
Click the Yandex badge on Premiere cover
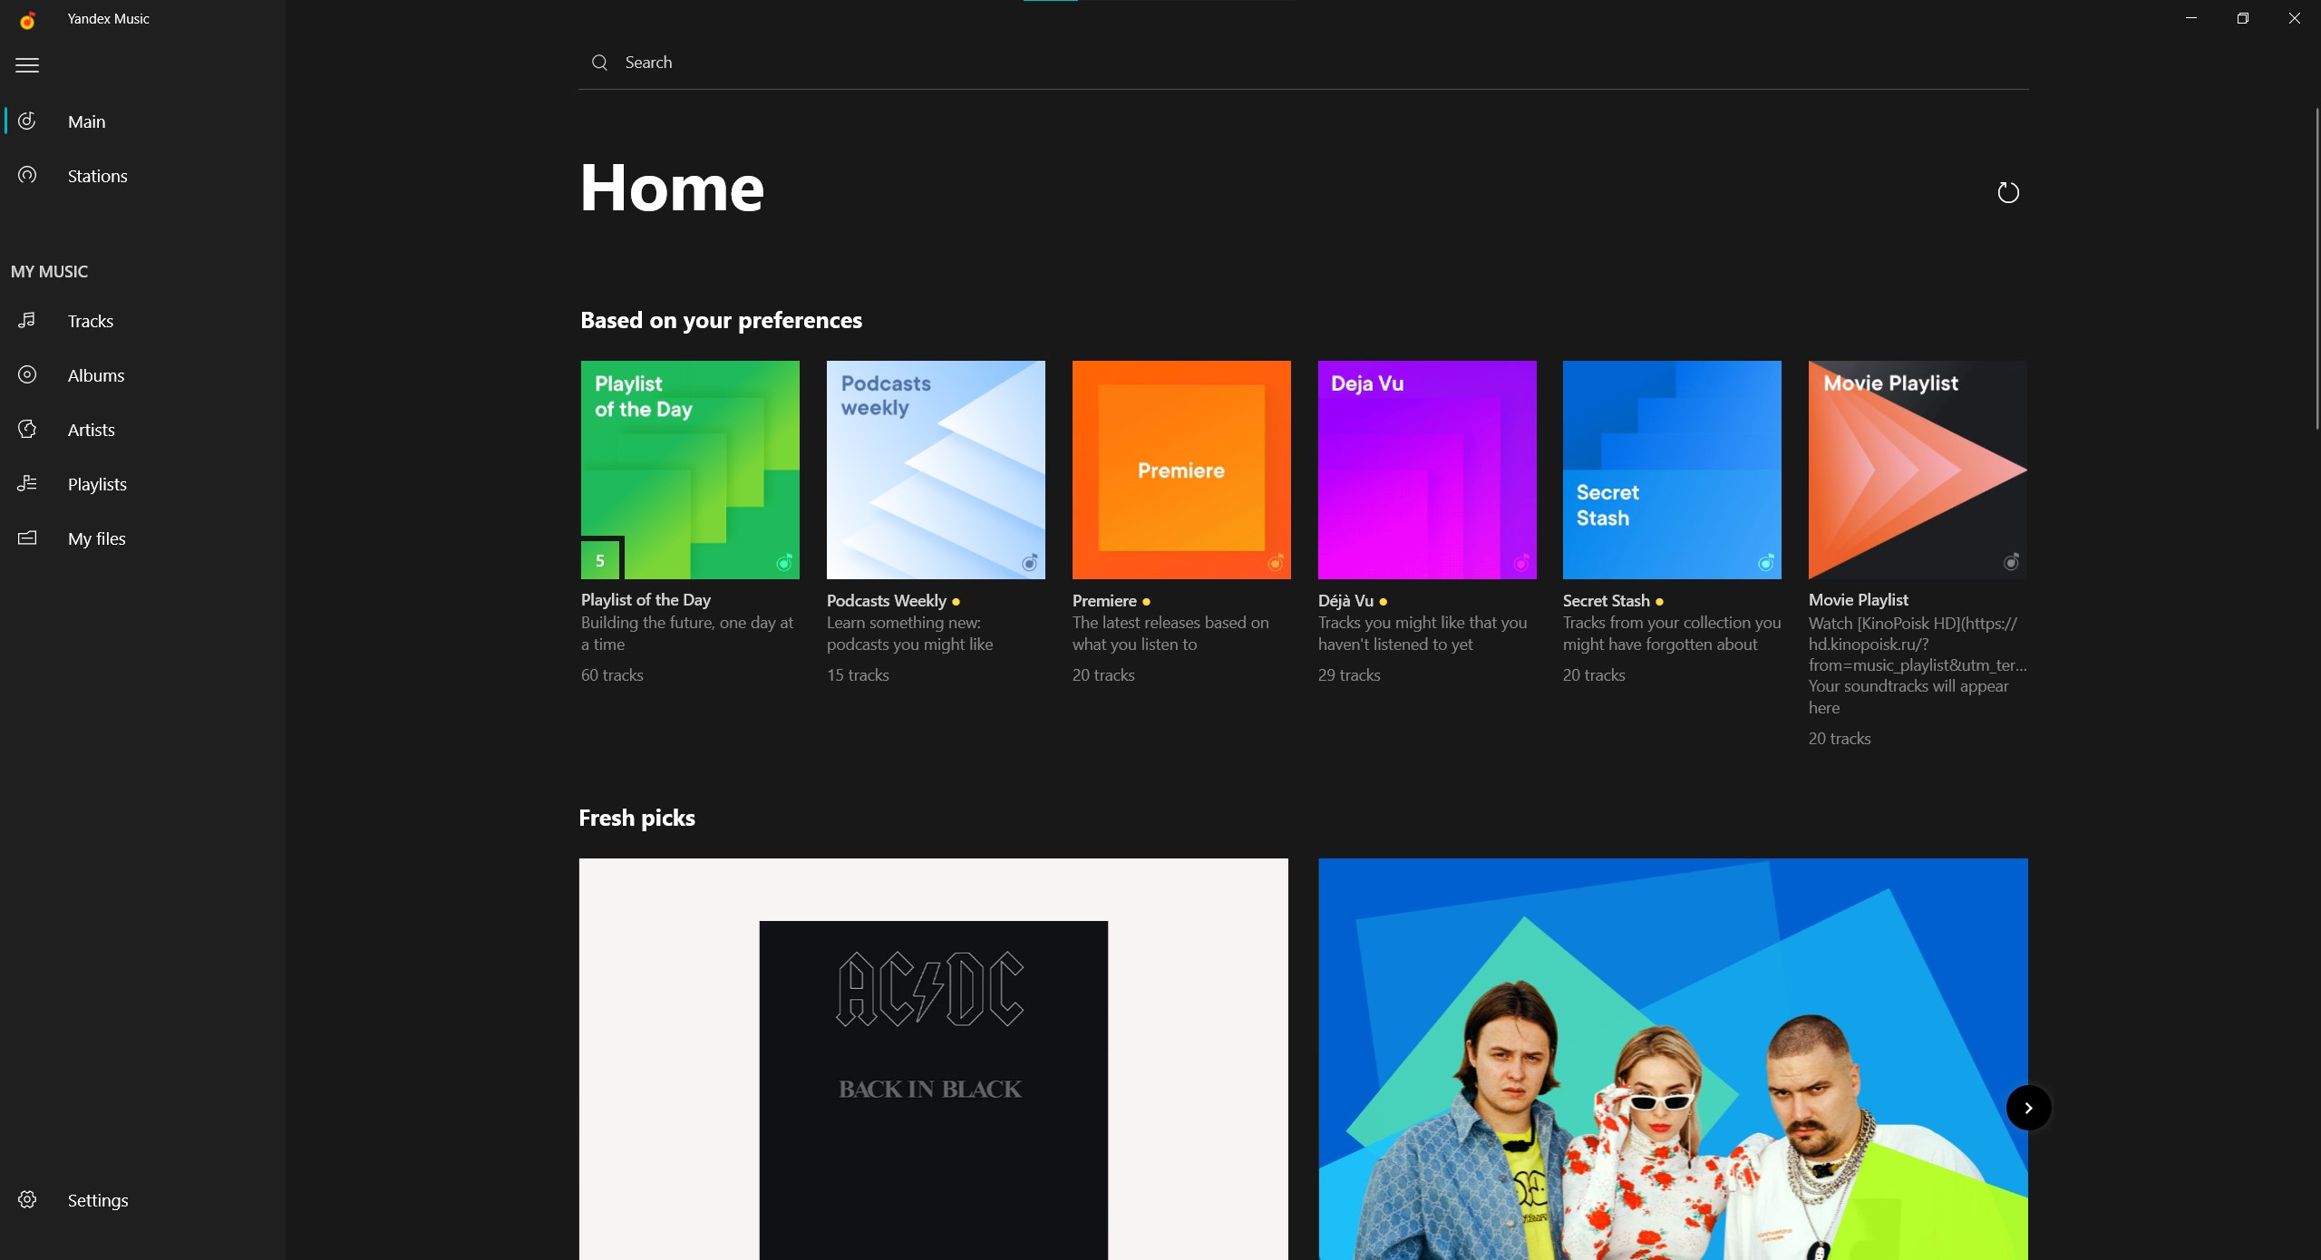(x=1276, y=563)
